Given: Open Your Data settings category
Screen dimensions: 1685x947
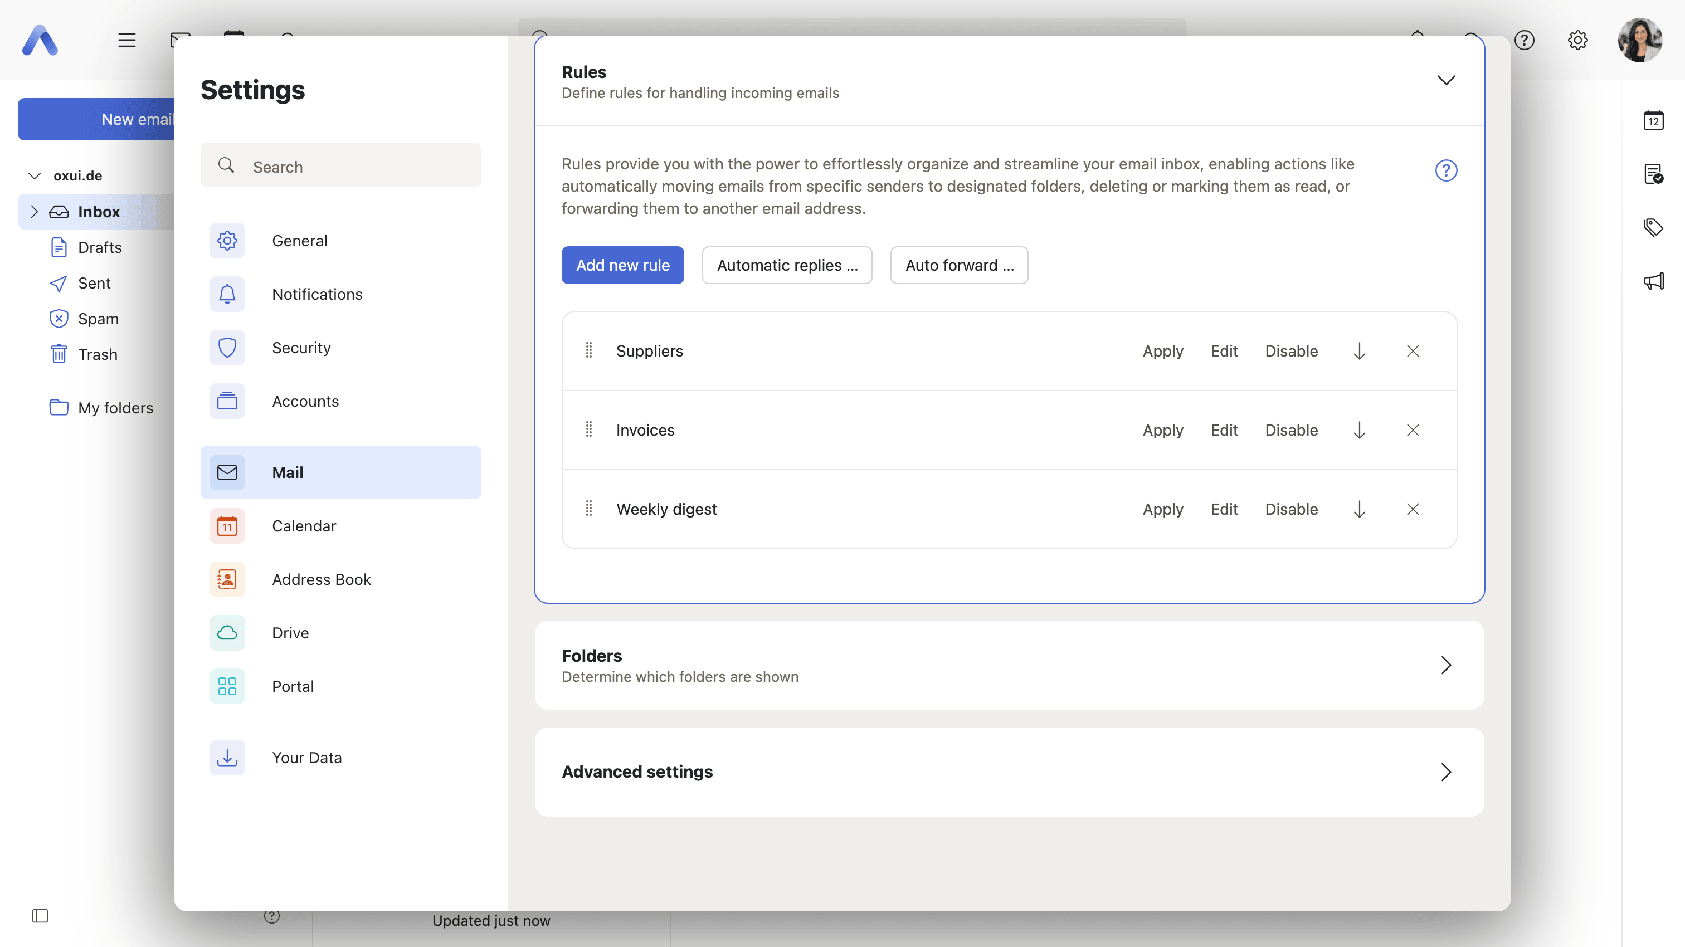Looking at the screenshot, I should (341, 758).
